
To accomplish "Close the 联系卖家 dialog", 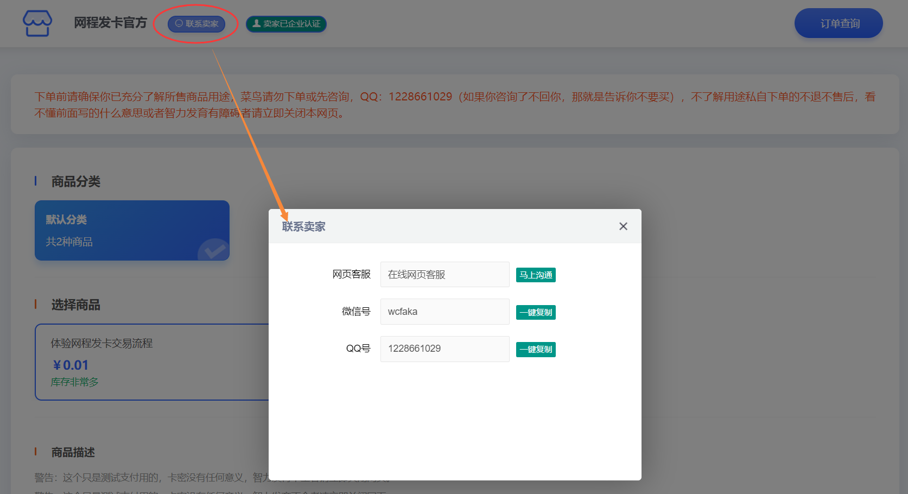I will (623, 226).
